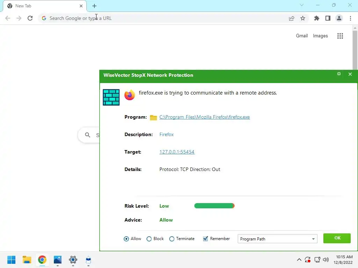Image resolution: width=358 pixels, height=268 pixels.
Task: Open the Windows Start menu
Action: pos(12,260)
